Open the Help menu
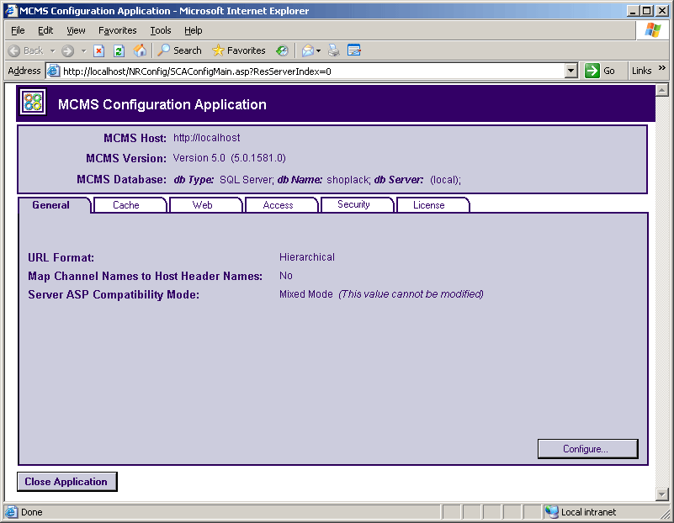Viewport: 674px width, 523px height. point(193,30)
